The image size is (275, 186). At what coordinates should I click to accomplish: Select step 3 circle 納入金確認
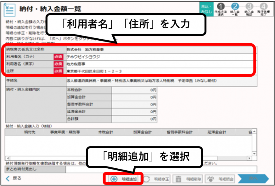pyautogui.click(x=249, y=6)
